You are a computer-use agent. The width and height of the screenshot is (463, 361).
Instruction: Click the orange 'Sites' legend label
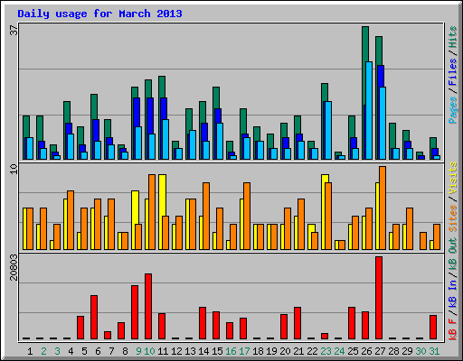[453, 218]
